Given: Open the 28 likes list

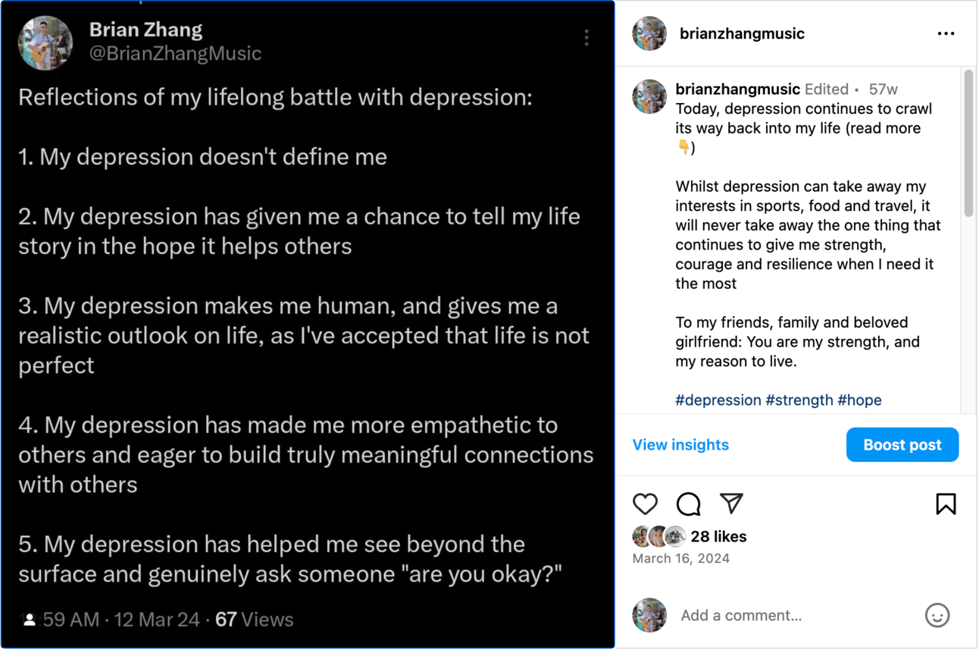Looking at the screenshot, I should point(718,537).
